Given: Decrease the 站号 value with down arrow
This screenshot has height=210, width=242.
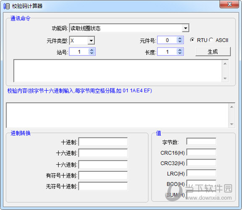Looking at the screenshot, I should pos(92,53).
